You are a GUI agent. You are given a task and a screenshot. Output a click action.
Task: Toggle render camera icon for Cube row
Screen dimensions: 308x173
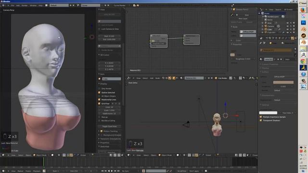coord(294,29)
